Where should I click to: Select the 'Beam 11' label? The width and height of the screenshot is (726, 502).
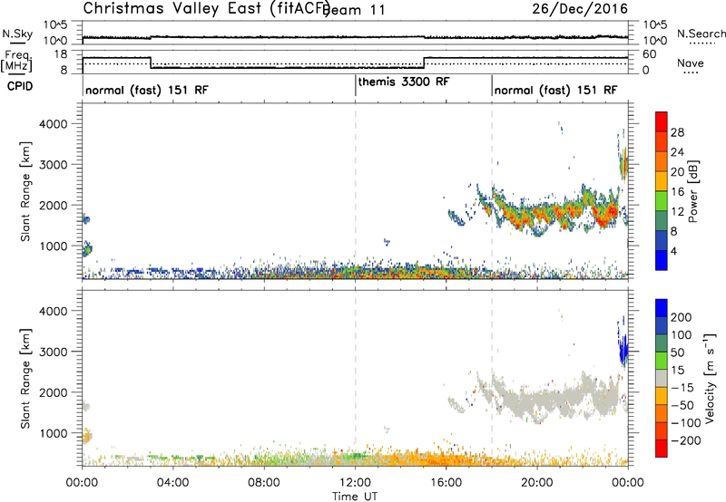pos(355,10)
